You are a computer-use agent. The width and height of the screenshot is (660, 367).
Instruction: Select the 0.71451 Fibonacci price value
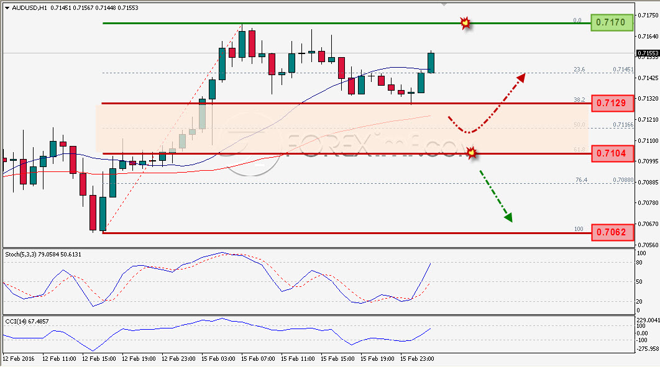623,70
